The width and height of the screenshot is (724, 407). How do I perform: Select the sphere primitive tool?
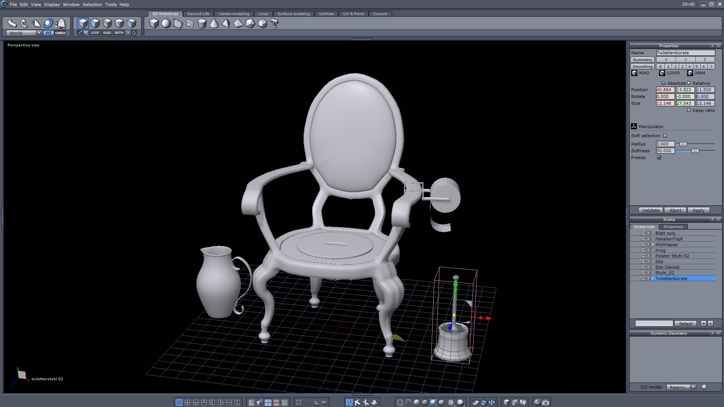[166, 24]
